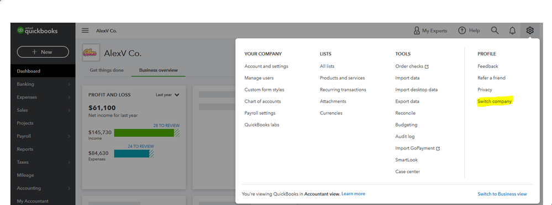This screenshot has width=552, height=205.
Task: Open QuickBooks labs
Action: point(261,125)
